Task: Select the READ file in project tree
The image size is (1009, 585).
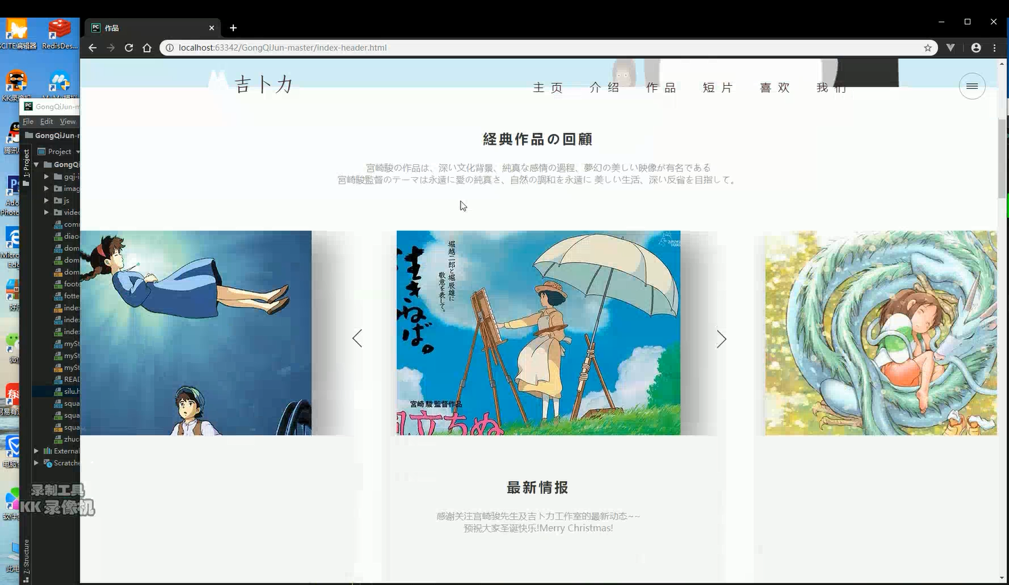Action: 66,379
